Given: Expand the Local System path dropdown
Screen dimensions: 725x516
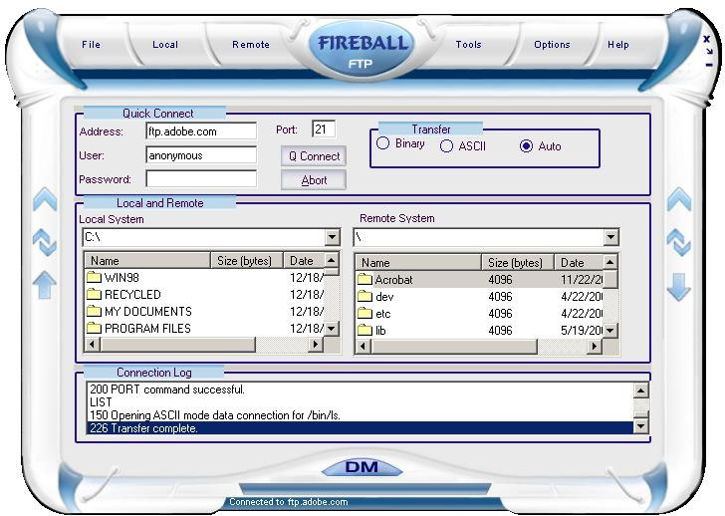Looking at the screenshot, I should [332, 237].
